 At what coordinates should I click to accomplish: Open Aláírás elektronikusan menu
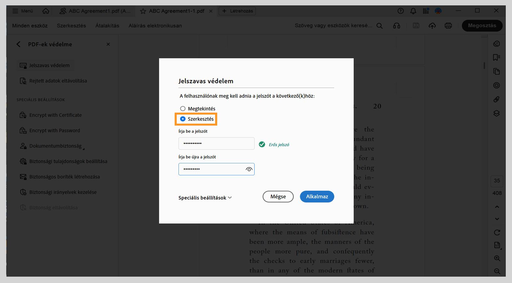click(x=155, y=26)
